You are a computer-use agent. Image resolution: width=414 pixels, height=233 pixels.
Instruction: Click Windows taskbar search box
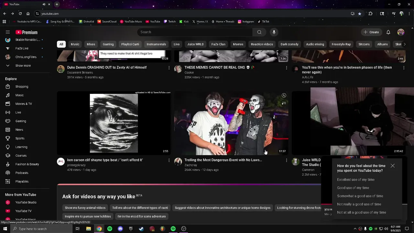[x=41, y=229]
